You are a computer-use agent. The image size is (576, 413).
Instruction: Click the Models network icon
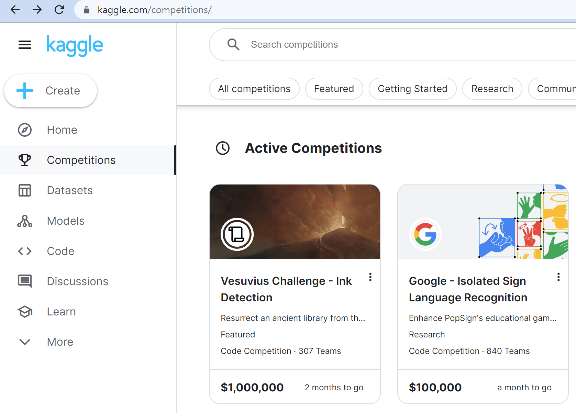tap(25, 221)
